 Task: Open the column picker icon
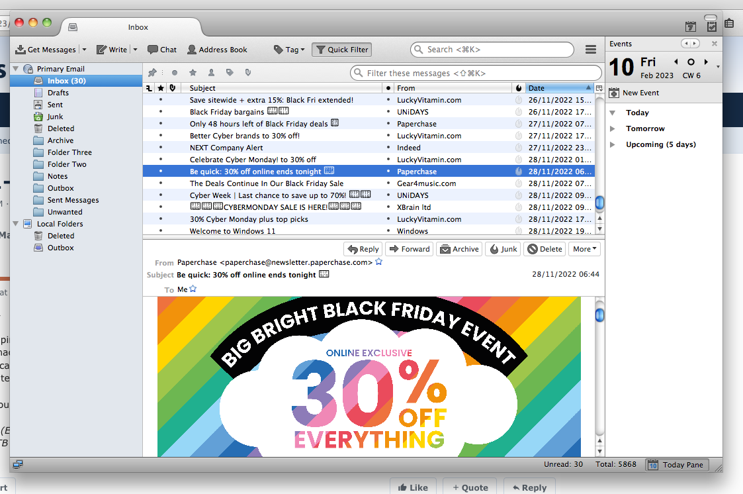pyautogui.click(x=599, y=88)
